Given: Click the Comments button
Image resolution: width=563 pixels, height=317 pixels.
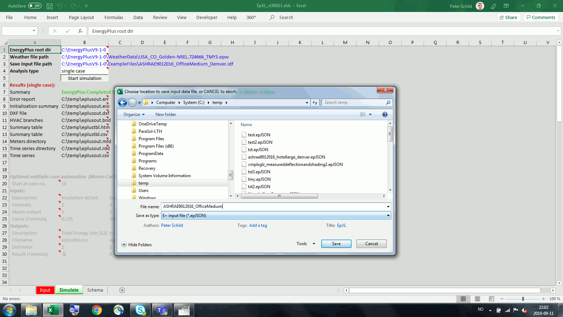Looking at the screenshot, I should tap(541, 17).
